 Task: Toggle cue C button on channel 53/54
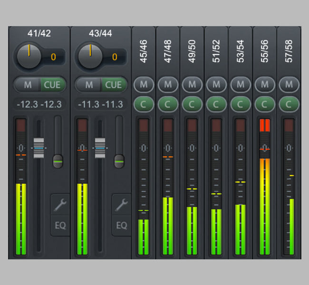(x=241, y=104)
